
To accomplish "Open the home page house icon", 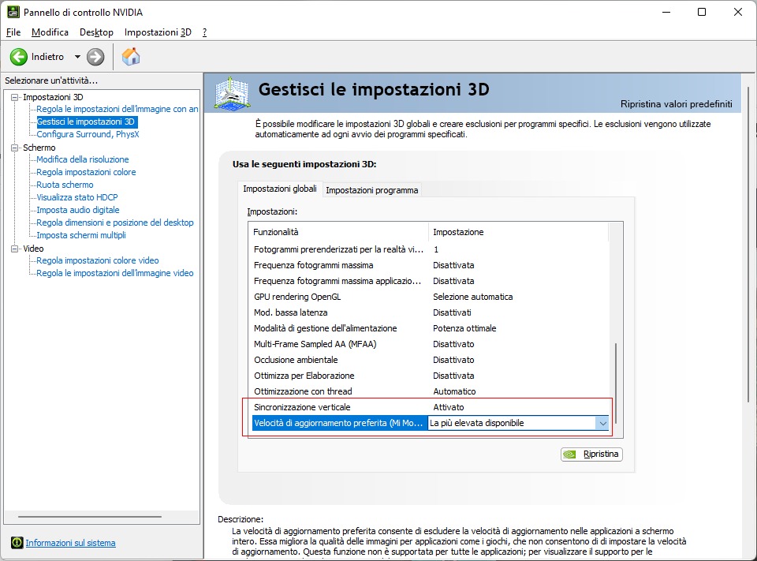I will point(131,57).
